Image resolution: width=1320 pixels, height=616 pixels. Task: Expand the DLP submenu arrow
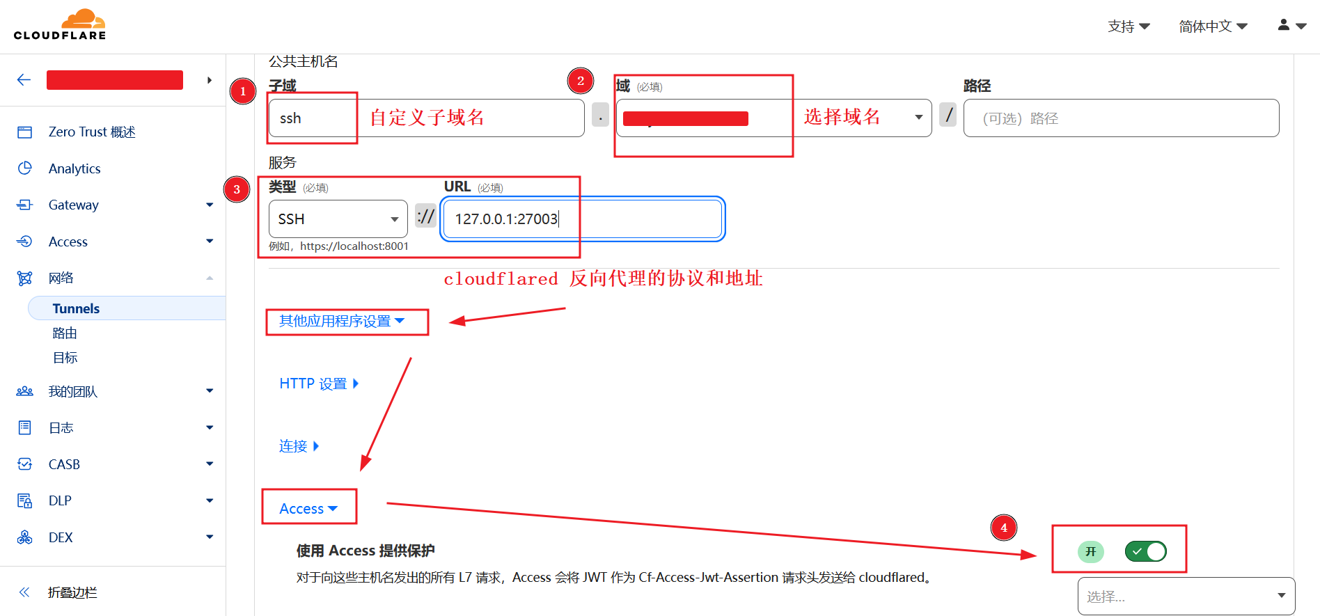click(210, 500)
